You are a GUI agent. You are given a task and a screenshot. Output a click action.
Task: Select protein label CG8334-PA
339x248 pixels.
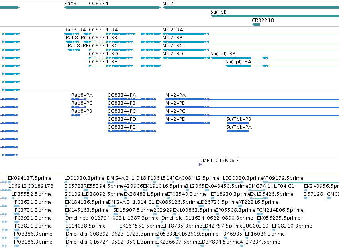[122, 95]
